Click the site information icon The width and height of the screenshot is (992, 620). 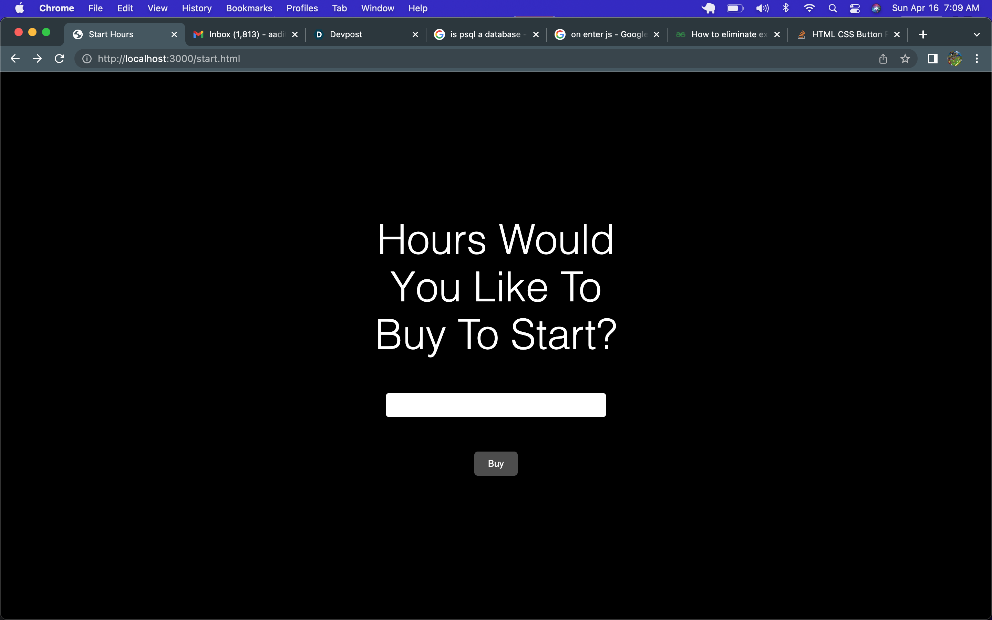click(x=87, y=59)
